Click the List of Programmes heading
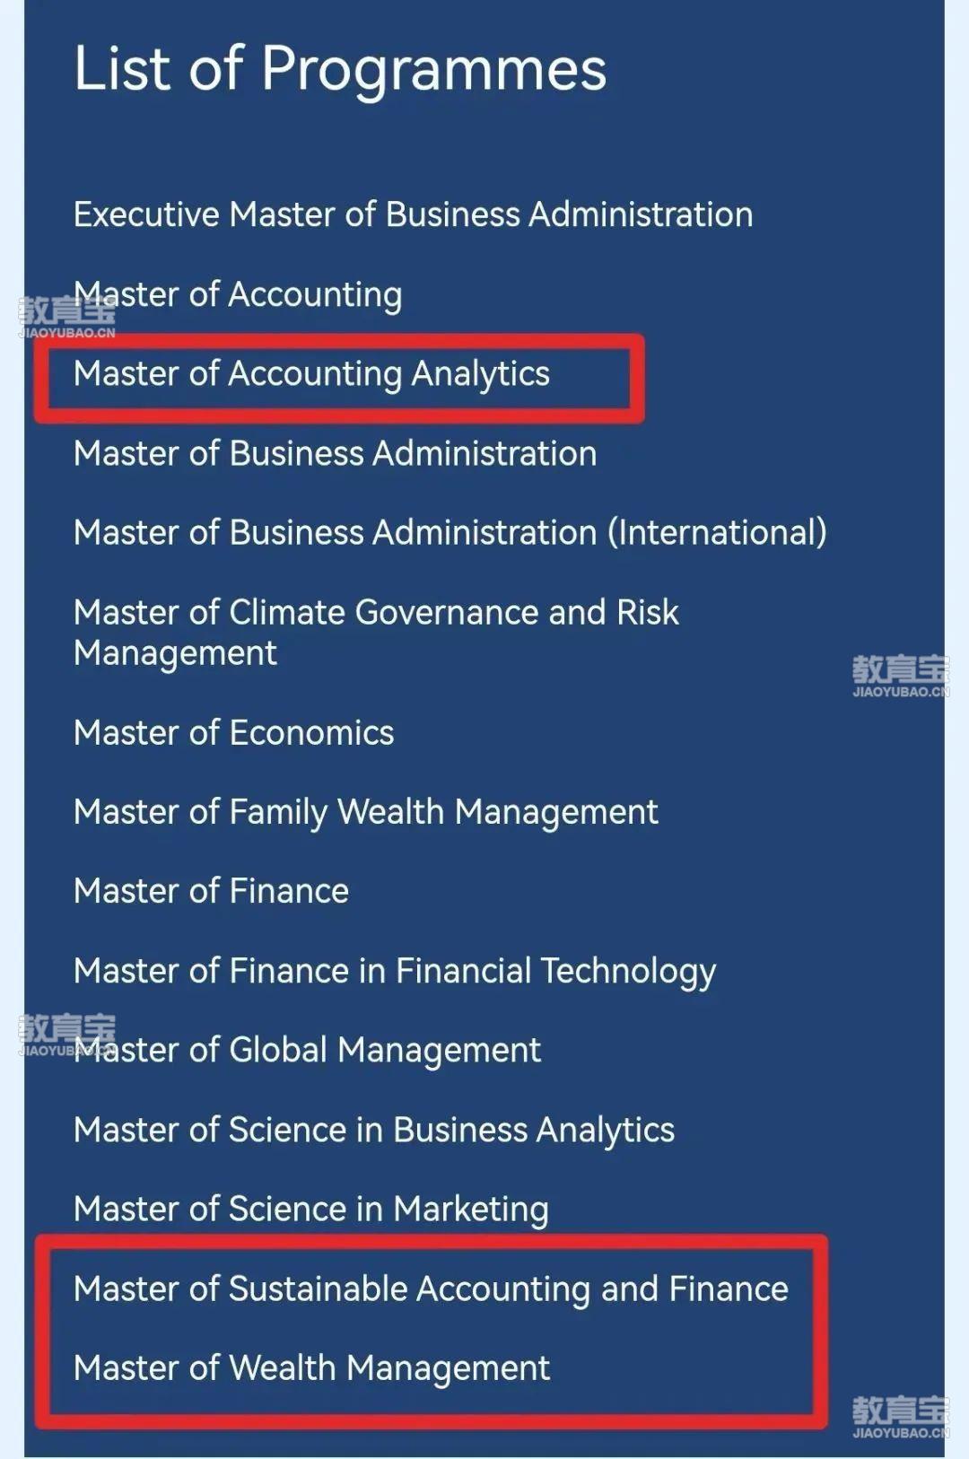The height and width of the screenshot is (1459, 969). point(340,68)
